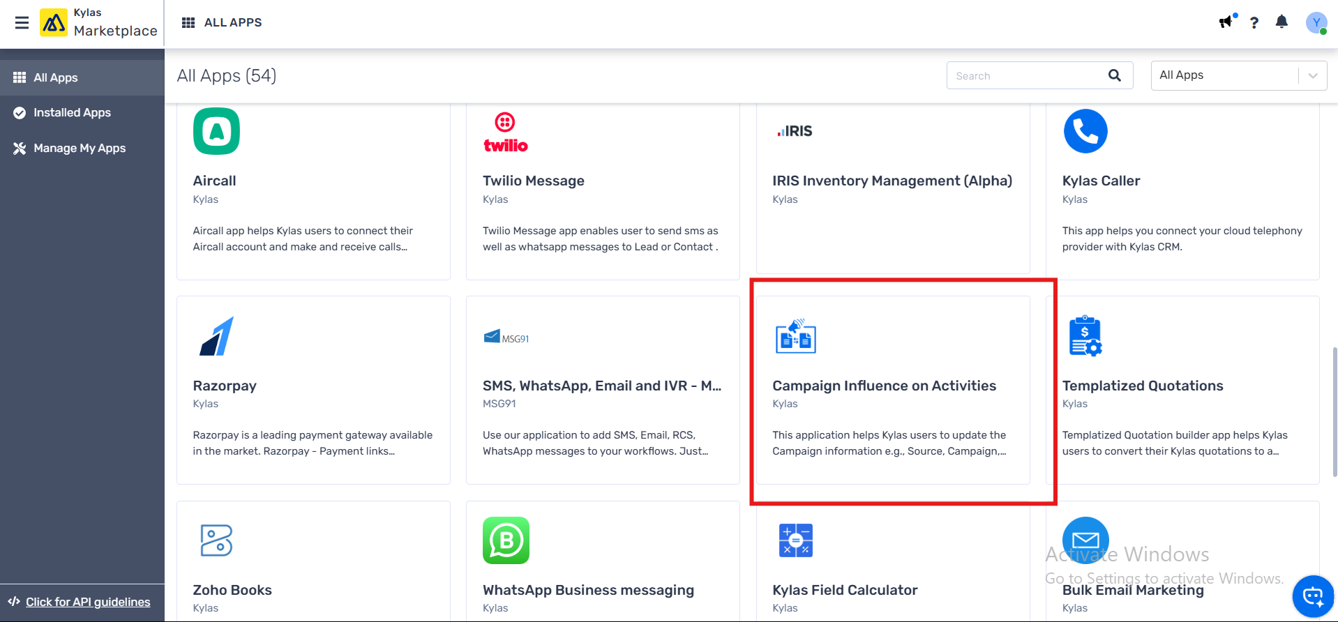Click the API guidelines code icon
This screenshot has height=622, width=1338.
(x=14, y=601)
